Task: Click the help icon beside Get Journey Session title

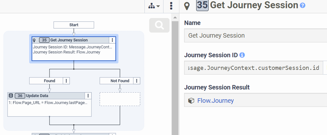Action: click(303, 5)
